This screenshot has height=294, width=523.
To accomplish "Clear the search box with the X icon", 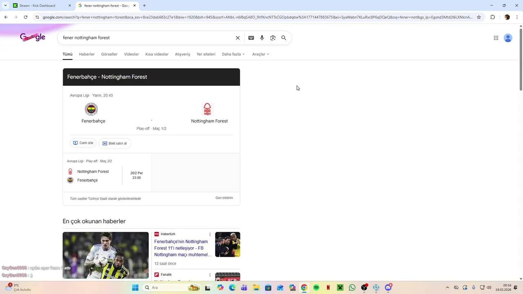I will pyautogui.click(x=238, y=38).
